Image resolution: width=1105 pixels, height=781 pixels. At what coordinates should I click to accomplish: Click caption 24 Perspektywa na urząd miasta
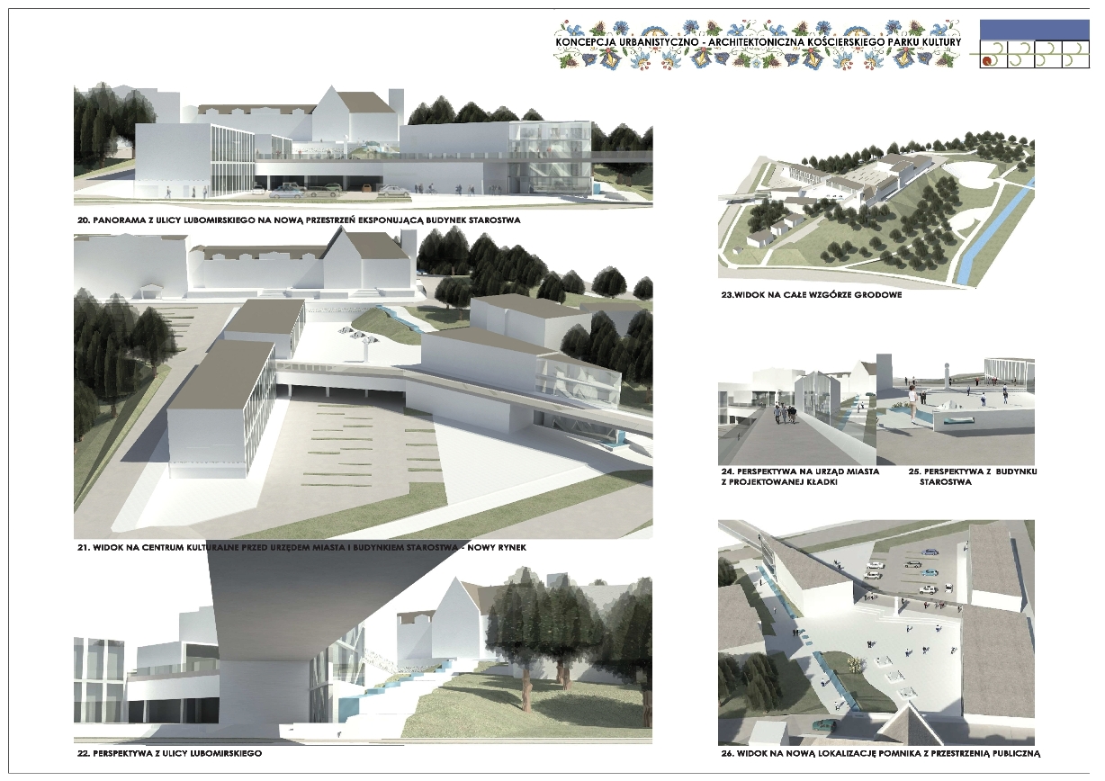pyautogui.click(x=801, y=476)
